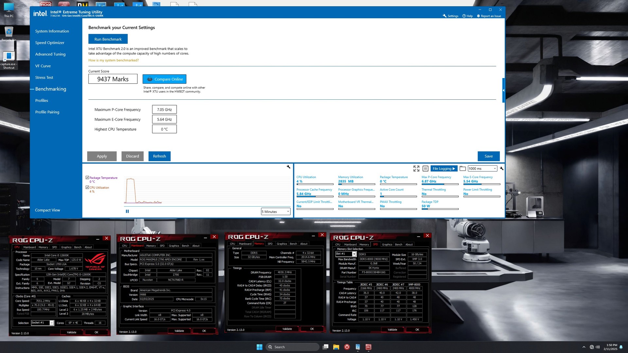
Task: Click the Refresh button
Action: point(159,156)
